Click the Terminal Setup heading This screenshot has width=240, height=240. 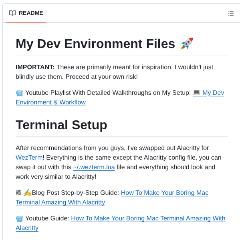tap(61, 125)
